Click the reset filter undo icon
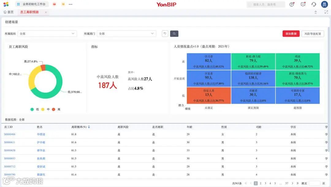 click(x=165, y=34)
